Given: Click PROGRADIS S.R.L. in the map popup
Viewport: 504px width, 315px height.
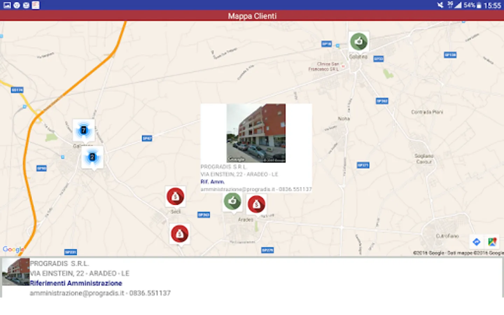Looking at the screenshot, I should tap(224, 167).
